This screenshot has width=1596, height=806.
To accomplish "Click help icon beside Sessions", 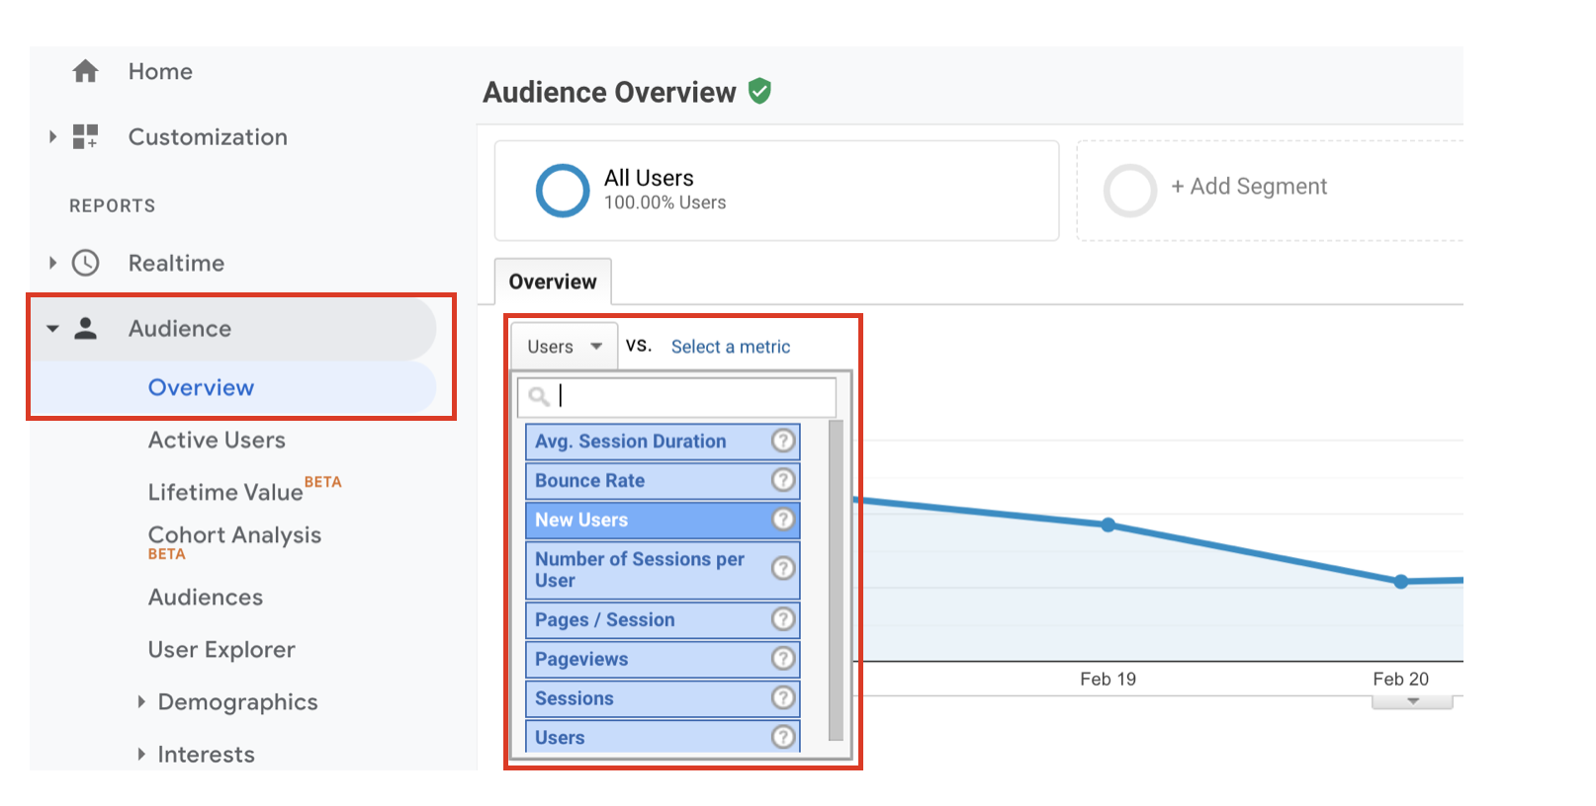I will (783, 698).
